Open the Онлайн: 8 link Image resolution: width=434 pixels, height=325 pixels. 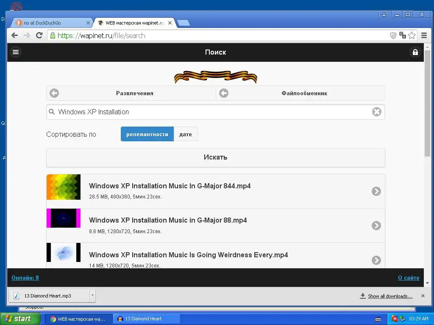(x=25, y=278)
